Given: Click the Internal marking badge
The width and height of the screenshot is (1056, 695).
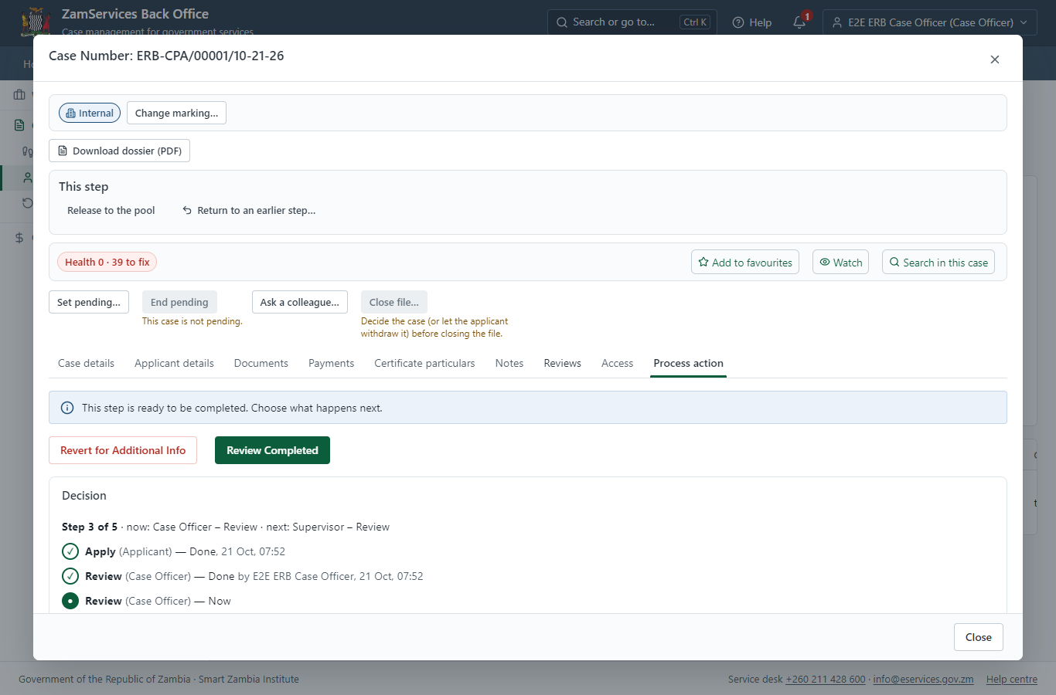Looking at the screenshot, I should tap(90, 113).
